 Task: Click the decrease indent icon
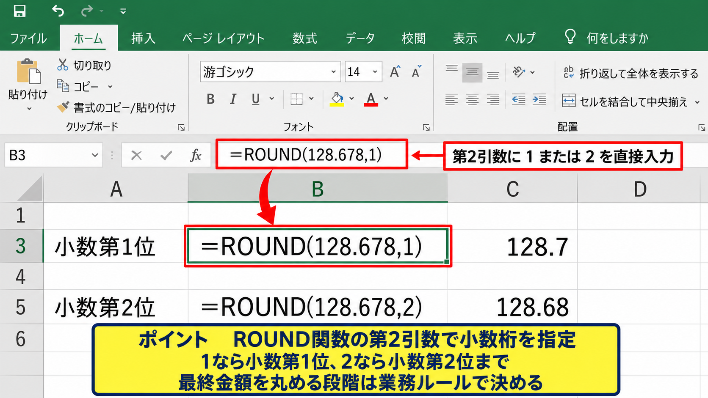(519, 99)
